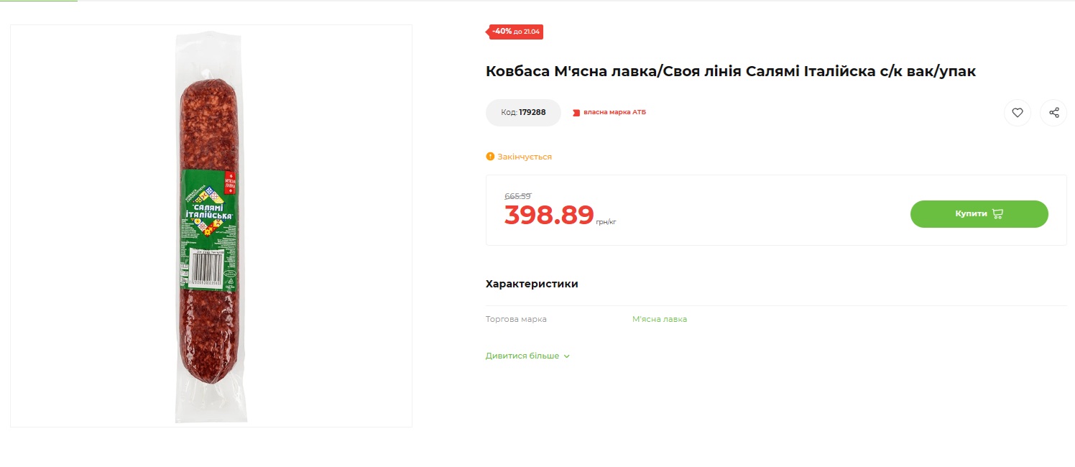The height and width of the screenshot is (467, 1075).
Task: Click the green loading progress bar at top
Action: (x=39, y=1)
